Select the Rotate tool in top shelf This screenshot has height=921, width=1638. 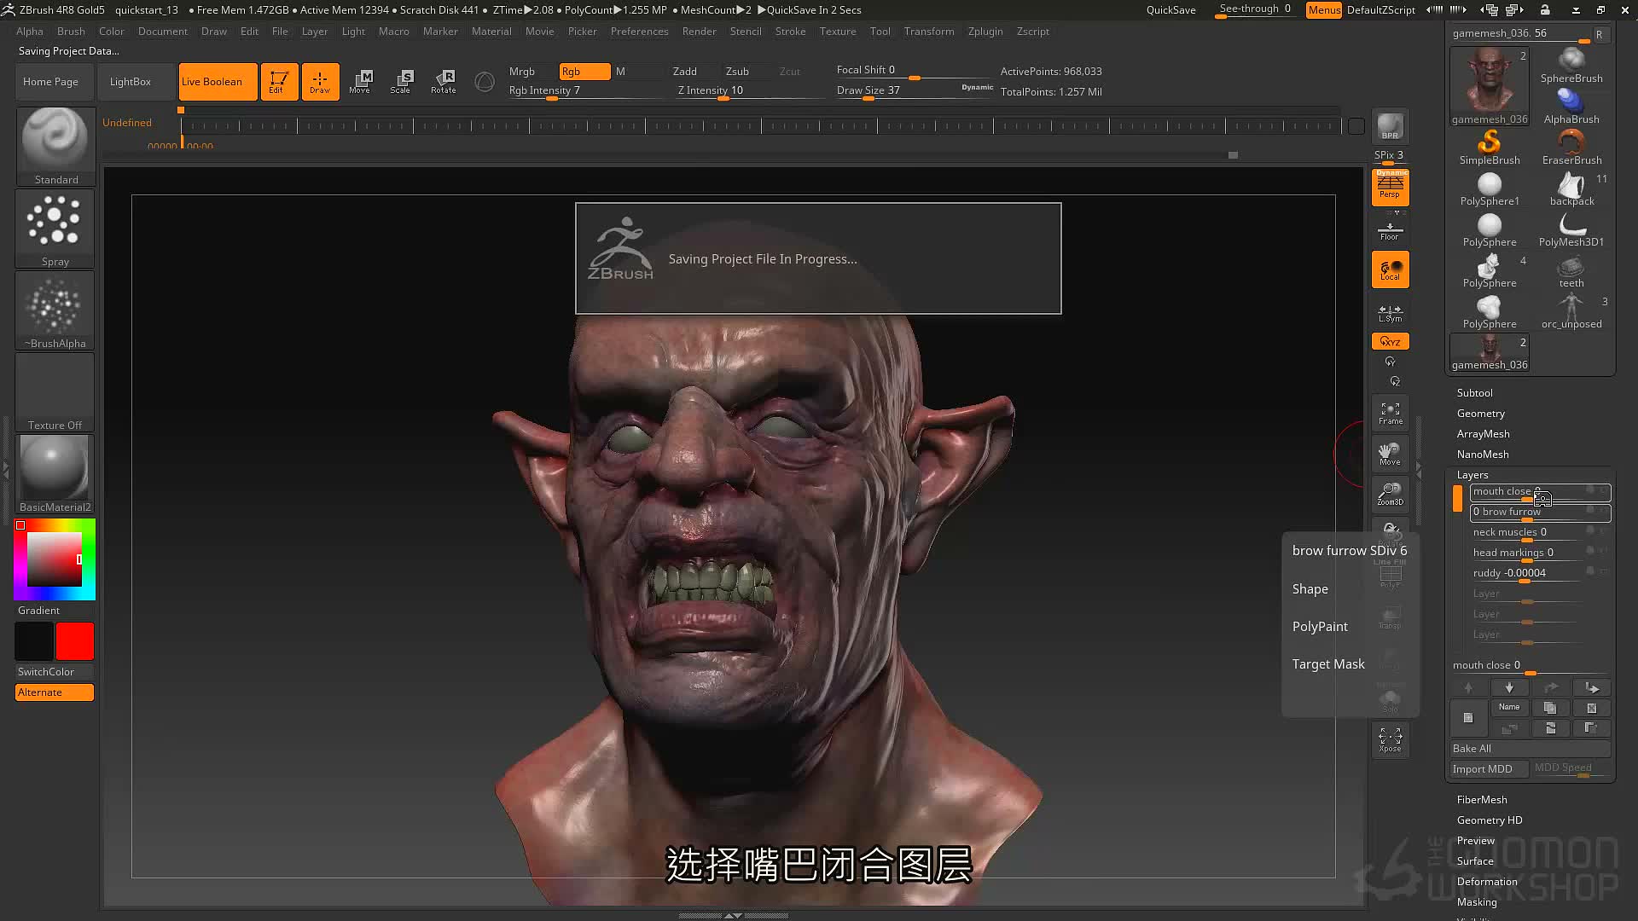(443, 82)
